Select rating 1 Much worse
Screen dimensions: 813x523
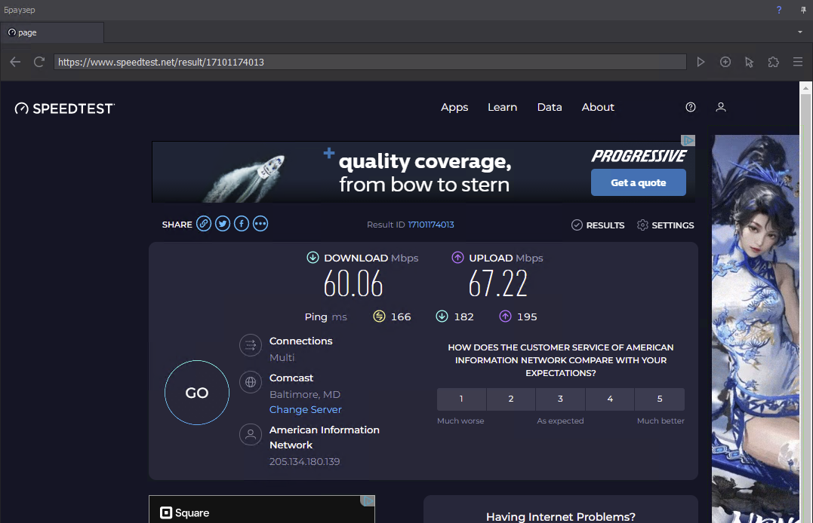461,399
